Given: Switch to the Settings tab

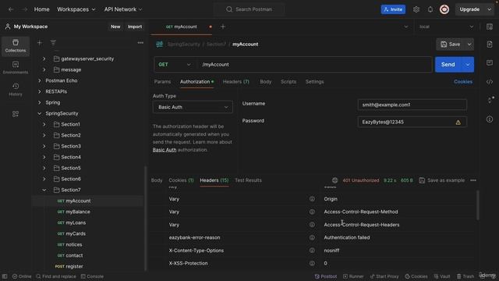Looking at the screenshot, I should 314,82.
